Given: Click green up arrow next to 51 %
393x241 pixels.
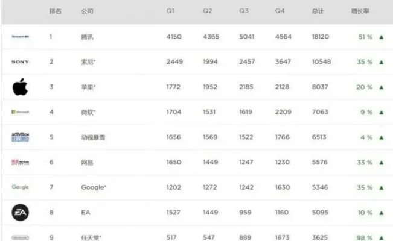Looking at the screenshot, I should 382,37.
